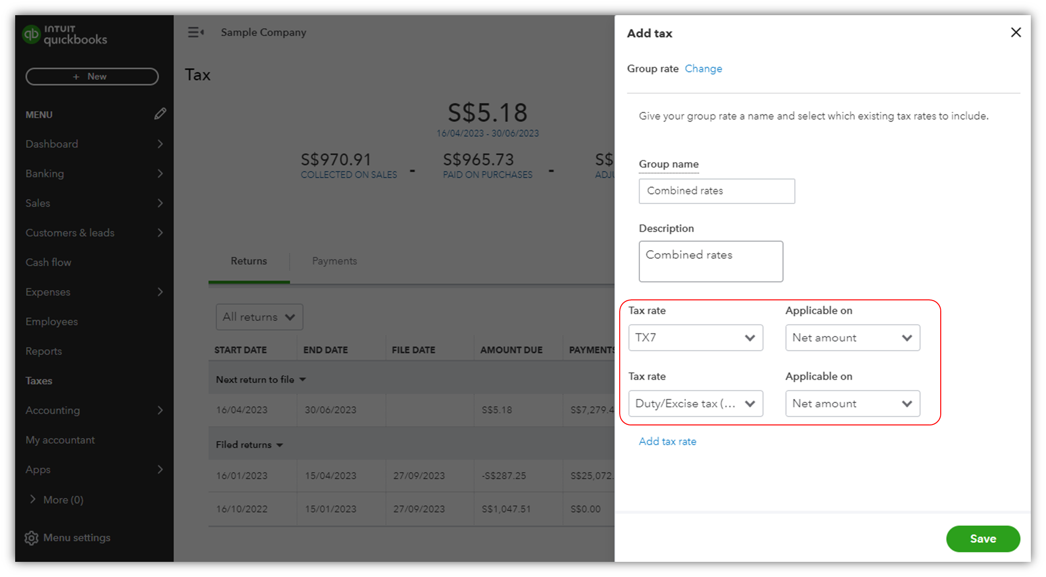Switch to the Payments tab
This screenshot has width=1046, height=577.
(x=334, y=261)
